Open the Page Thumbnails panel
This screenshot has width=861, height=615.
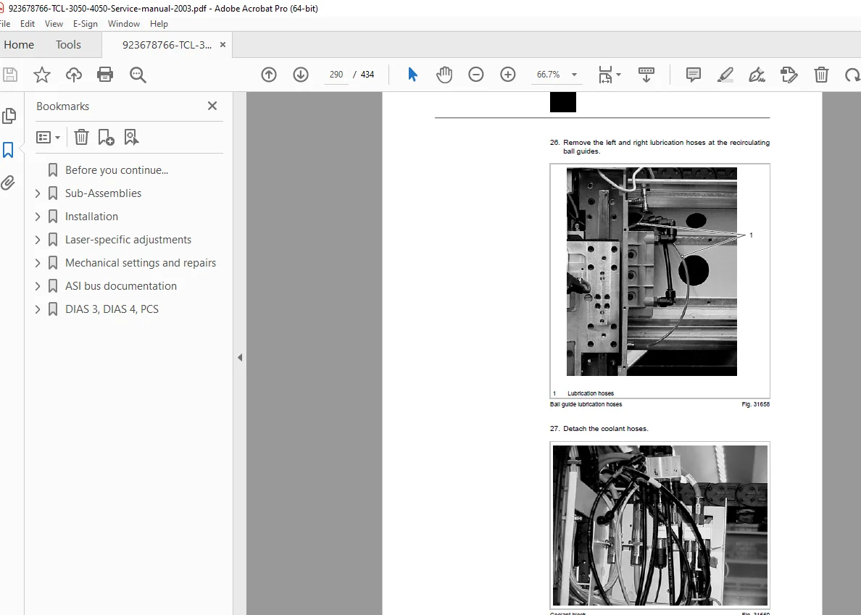9,116
